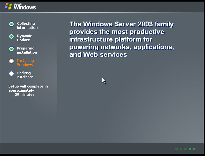
Task: Click the Microsoft Windows flag logo
Action: pos(8,6)
